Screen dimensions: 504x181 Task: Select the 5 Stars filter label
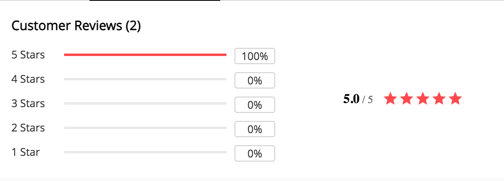(x=28, y=55)
